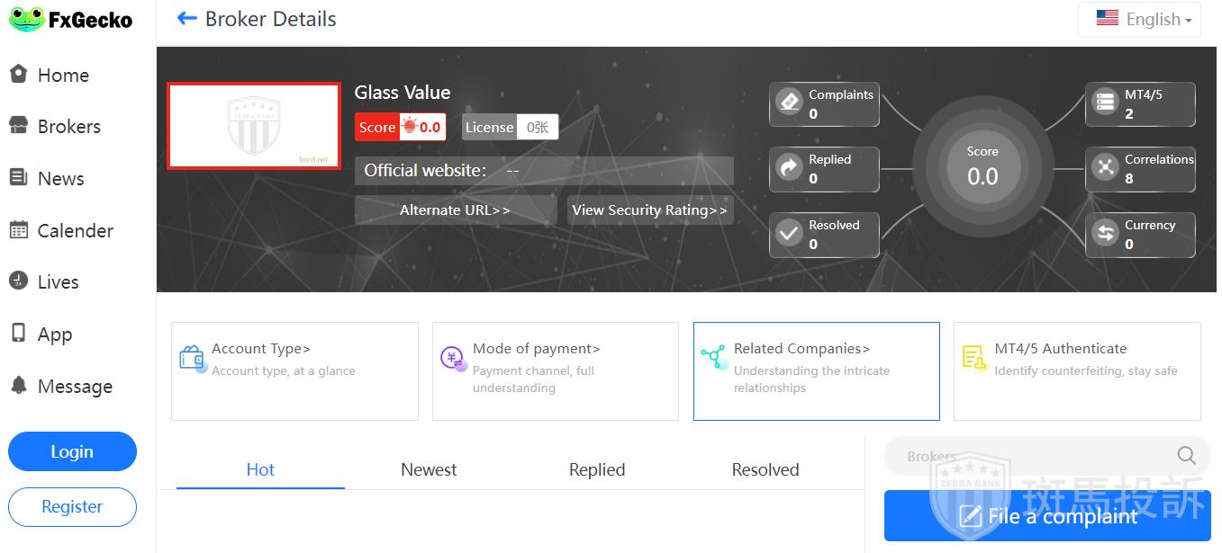This screenshot has height=553, width=1222.
Task: Switch to the Replied tab
Action: click(597, 469)
